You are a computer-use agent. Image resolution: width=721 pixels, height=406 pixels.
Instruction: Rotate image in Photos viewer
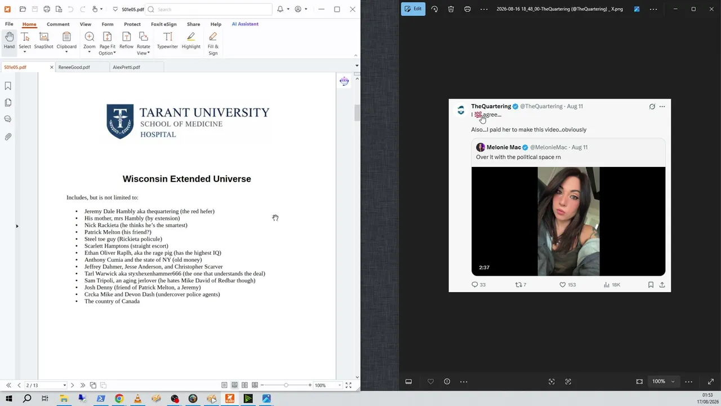(434, 9)
